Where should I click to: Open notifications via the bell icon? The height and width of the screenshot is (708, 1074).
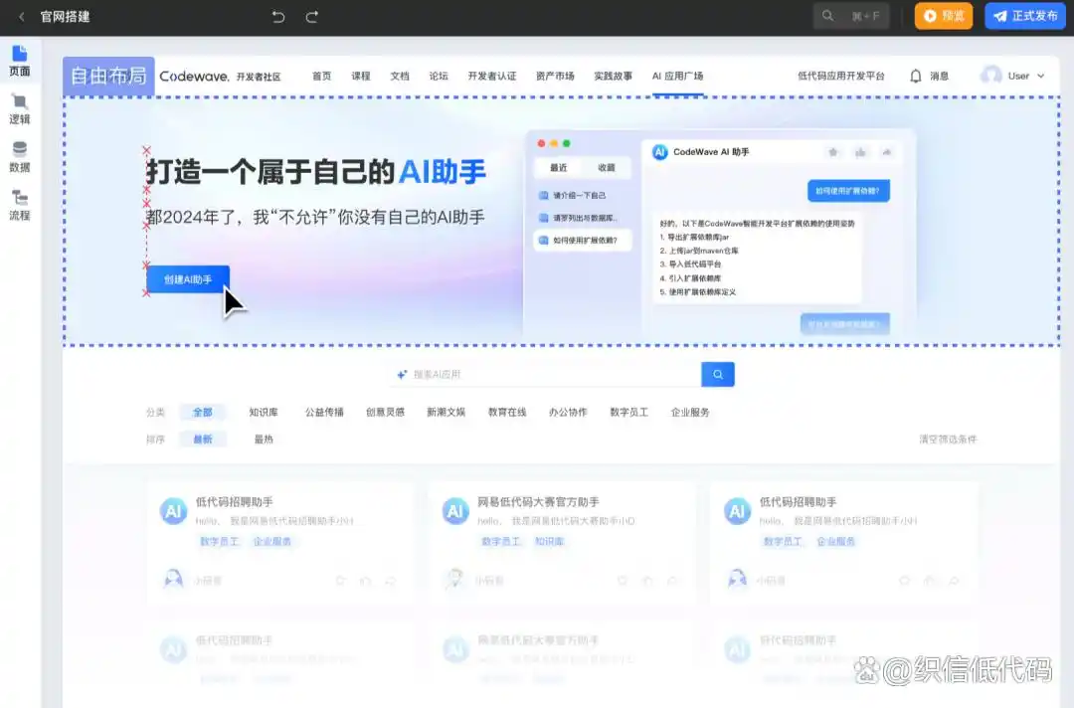[x=915, y=76]
